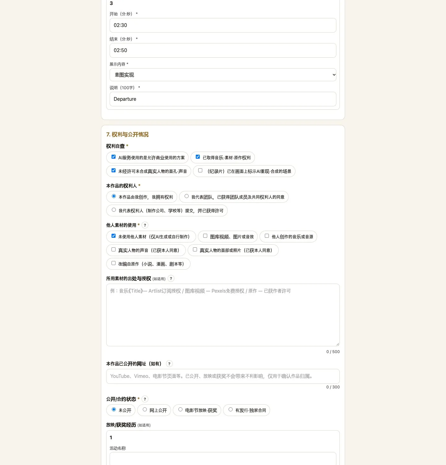
Task: Toggle 已取得音乐·素材·原作权利 checkbox
Action: pyautogui.click(x=198, y=157)
